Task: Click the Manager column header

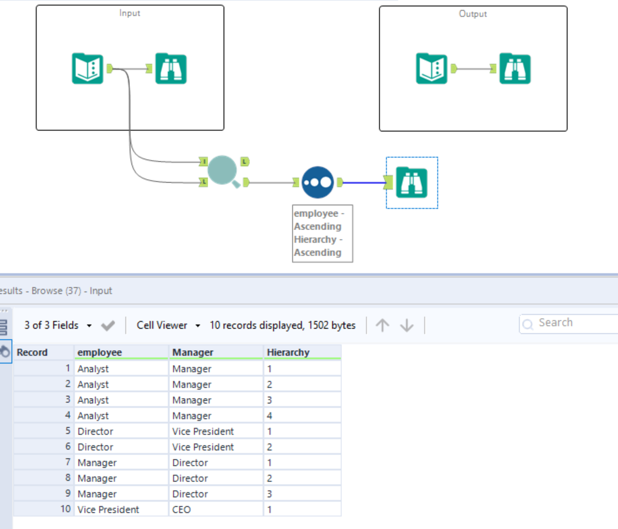Action: pyautogui.click(x=216, y=352)
